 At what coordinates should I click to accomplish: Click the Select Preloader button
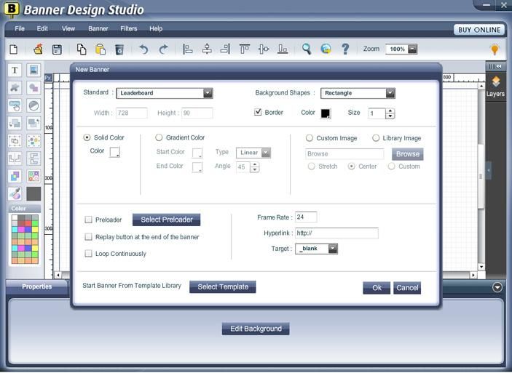tap(167, 220)
